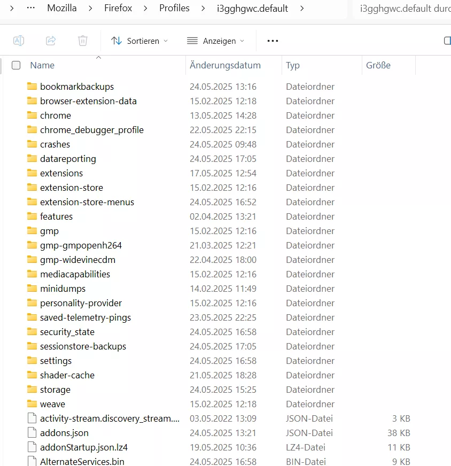Click the LZ4-Datei type cell
Viewport: 451px width, 466px height.
coord(306,447)
